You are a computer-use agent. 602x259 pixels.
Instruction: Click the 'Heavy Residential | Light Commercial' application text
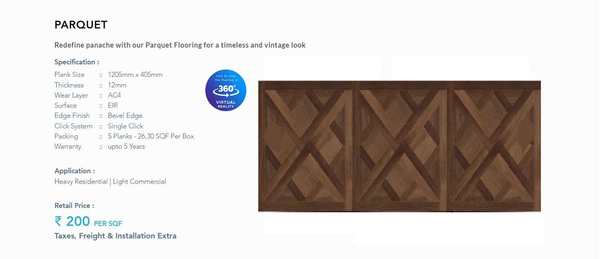(110, 182)
